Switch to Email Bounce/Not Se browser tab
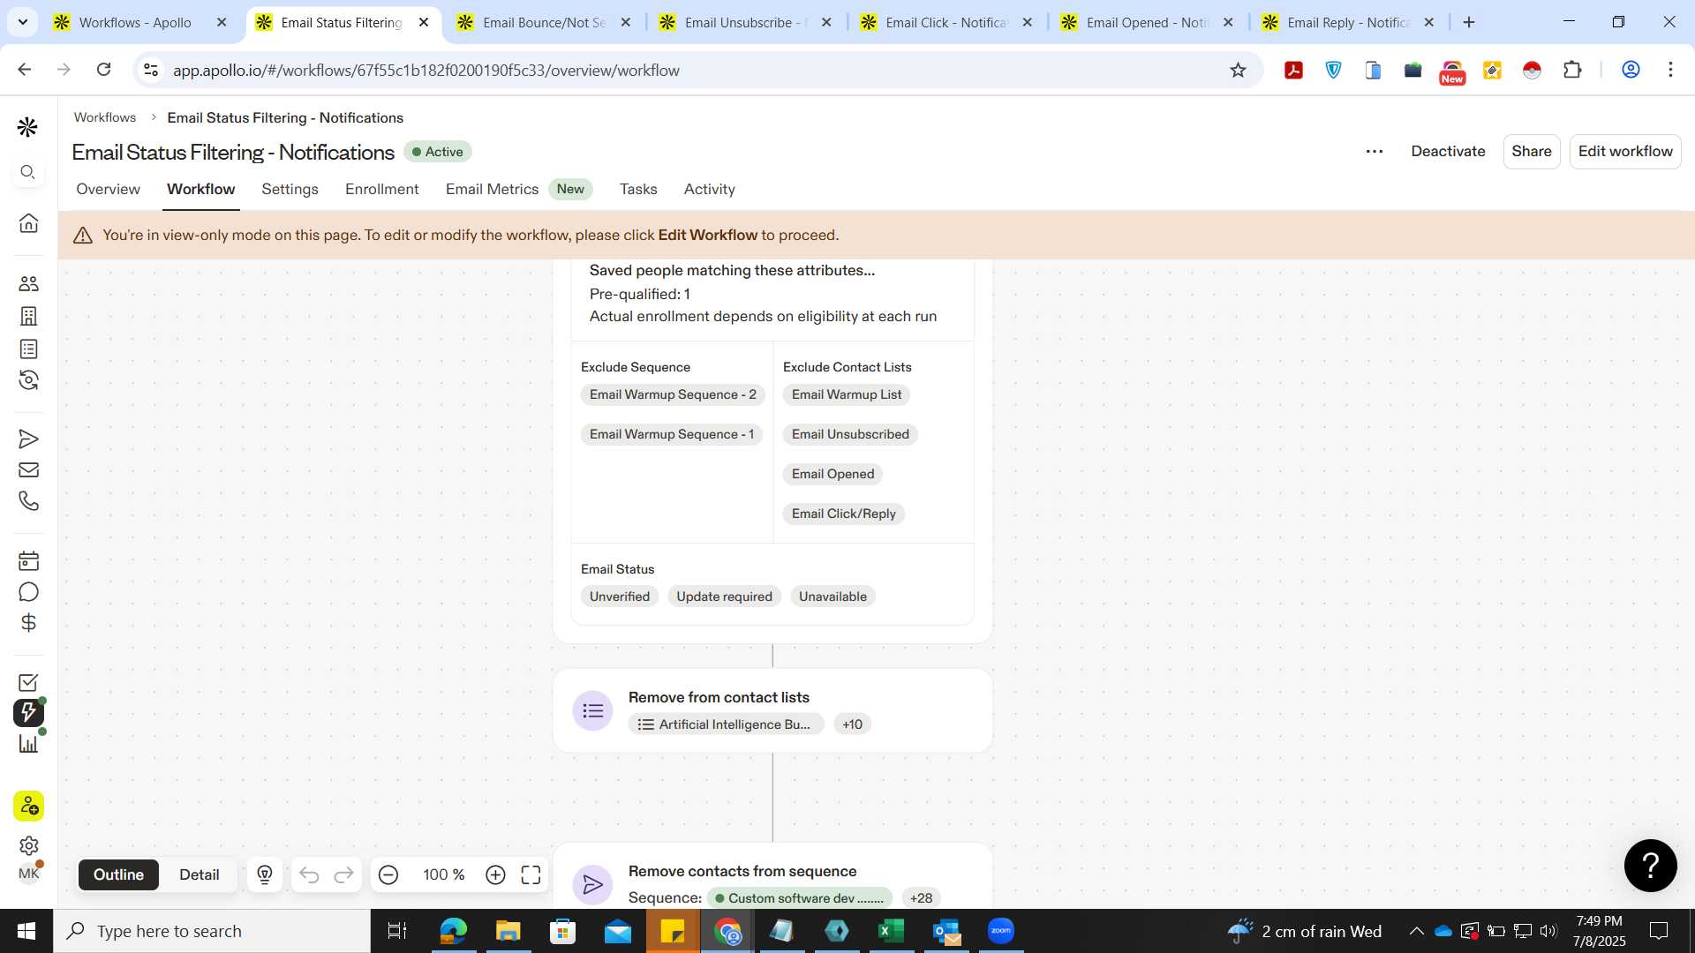This screenshot has height=953, width=1695. click(544, 22)
